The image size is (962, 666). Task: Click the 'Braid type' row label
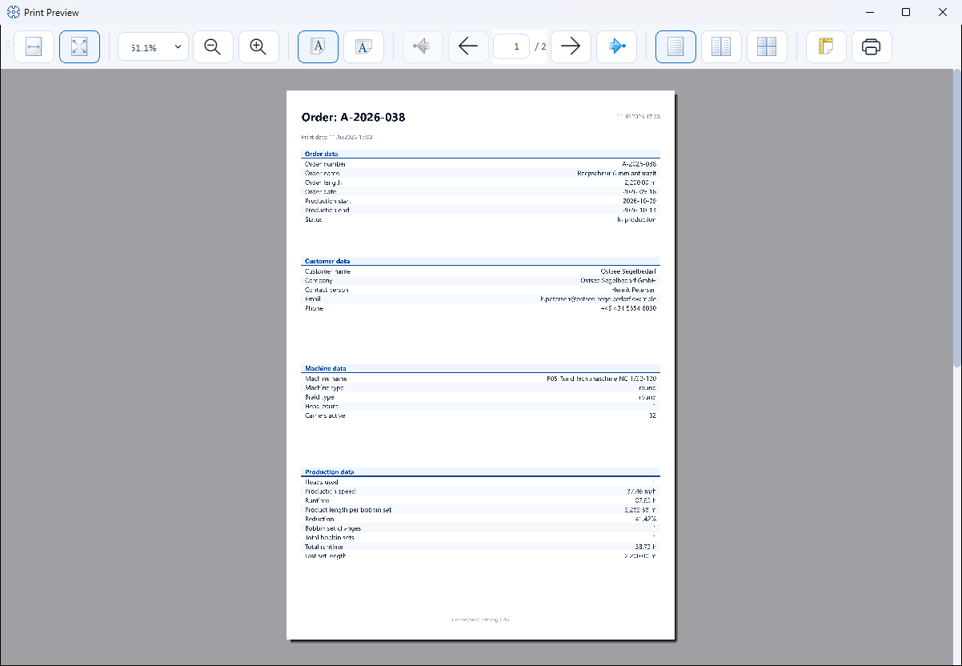click(319, 397)
